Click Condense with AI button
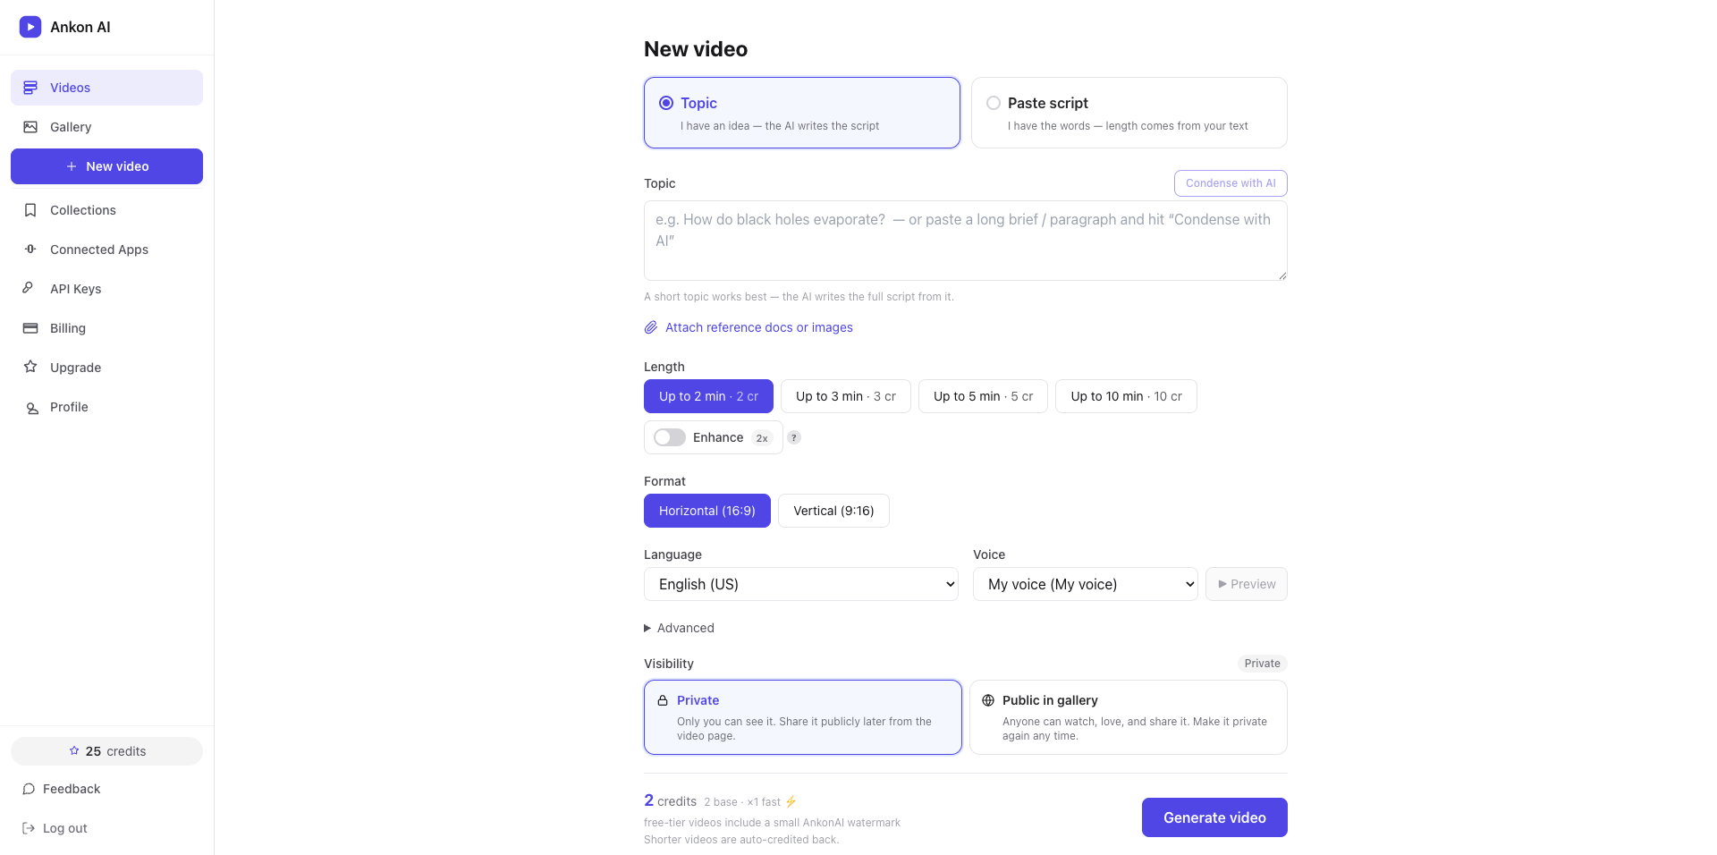The image size is (1717, 855). [1231, 183]
